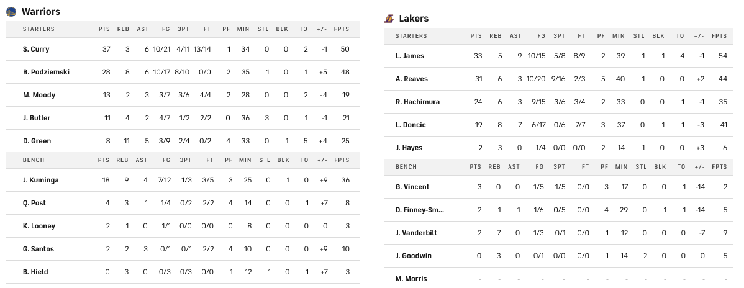Select L. Doncic player link
The image size is (744, 288).
[x=411, y=125]
